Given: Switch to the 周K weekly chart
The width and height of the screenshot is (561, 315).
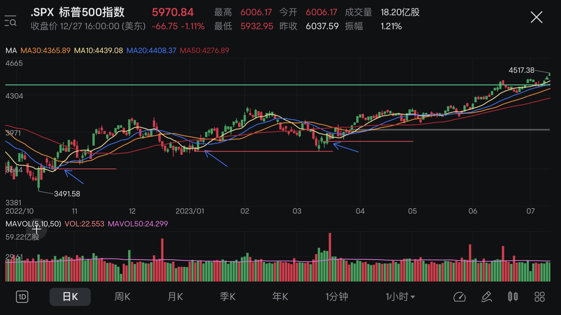Looking at the screenshot, I should point(122,297).
